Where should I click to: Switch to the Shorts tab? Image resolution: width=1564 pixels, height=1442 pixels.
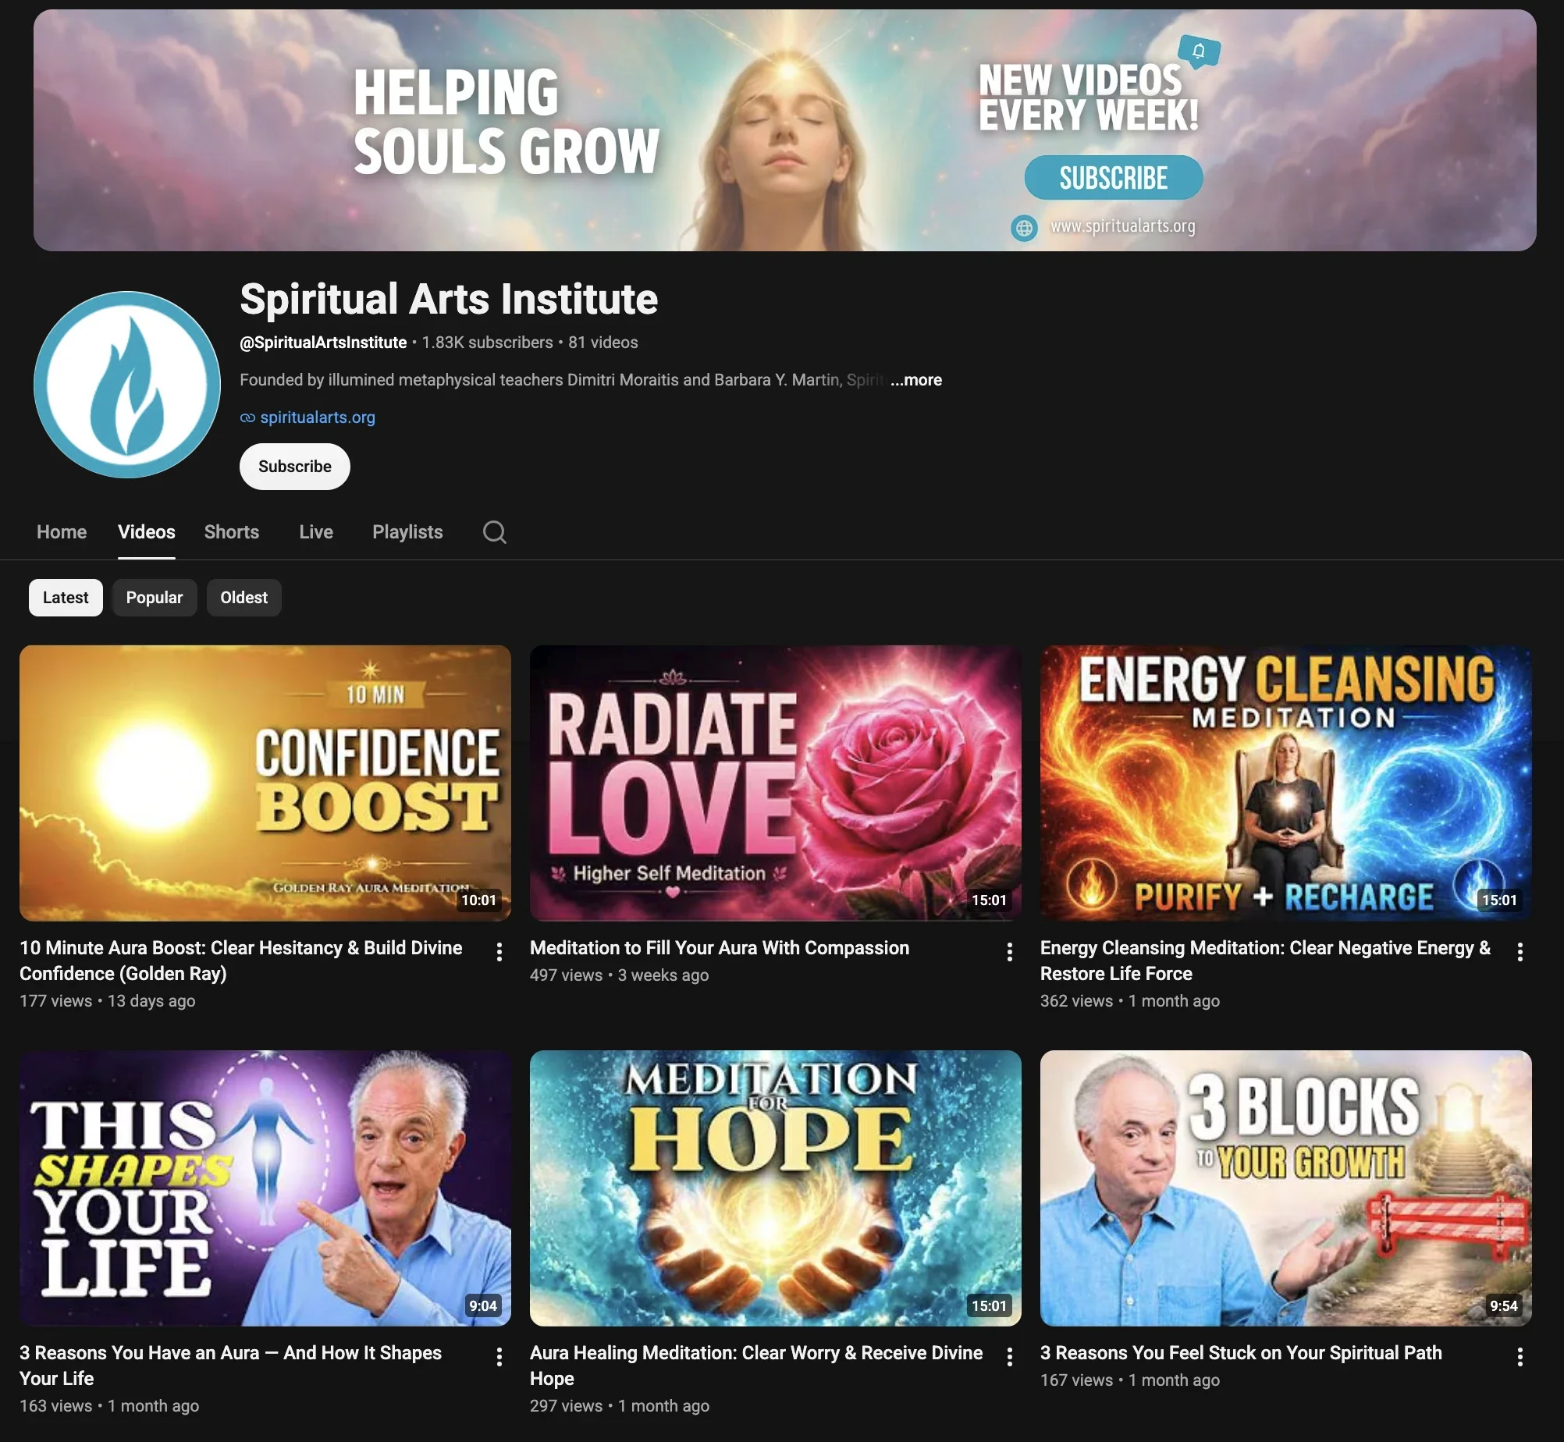[232, 532]
